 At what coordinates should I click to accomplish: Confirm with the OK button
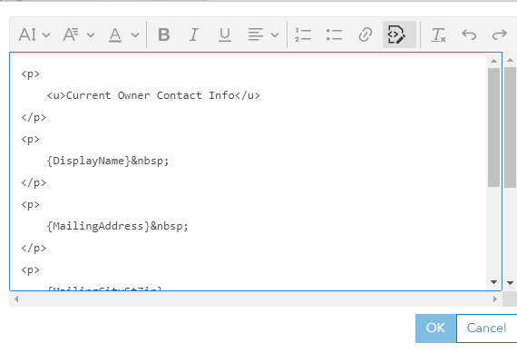(435, 328)
